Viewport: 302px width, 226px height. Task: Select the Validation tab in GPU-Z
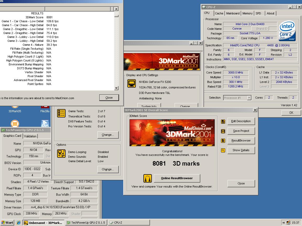tap(30, 136)
